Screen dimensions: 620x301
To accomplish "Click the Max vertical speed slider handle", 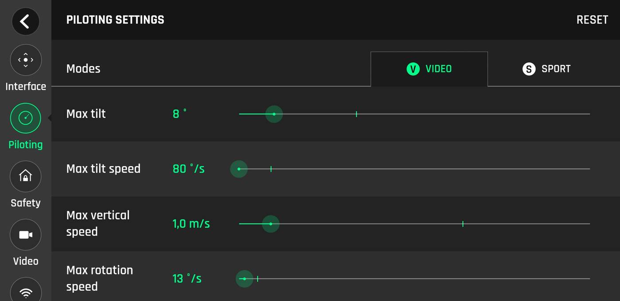I will coord(271,224).
